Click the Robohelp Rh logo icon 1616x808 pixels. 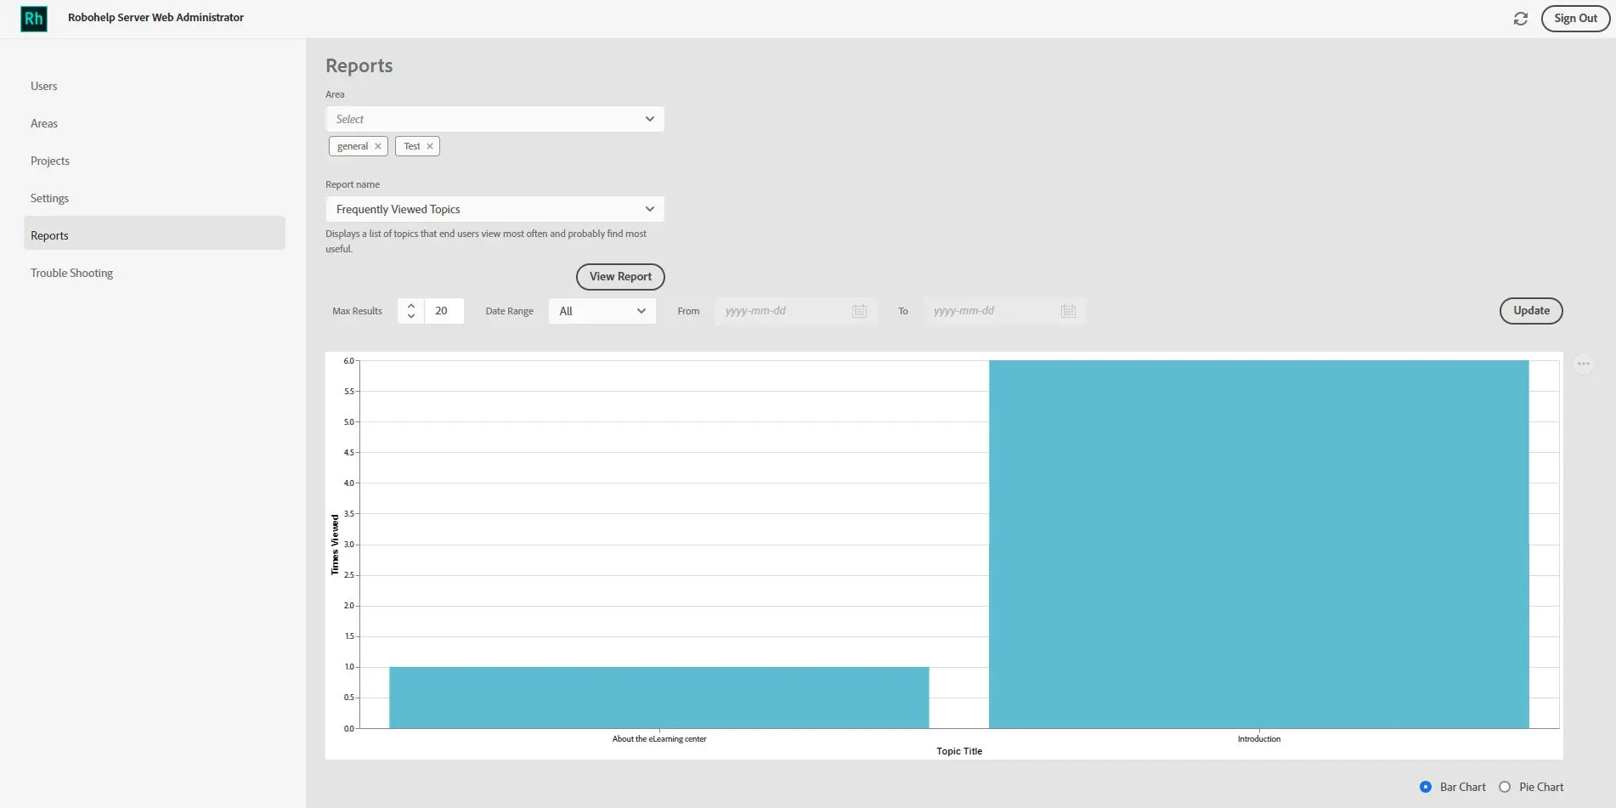pyautogui.click(x=33, y=19)
